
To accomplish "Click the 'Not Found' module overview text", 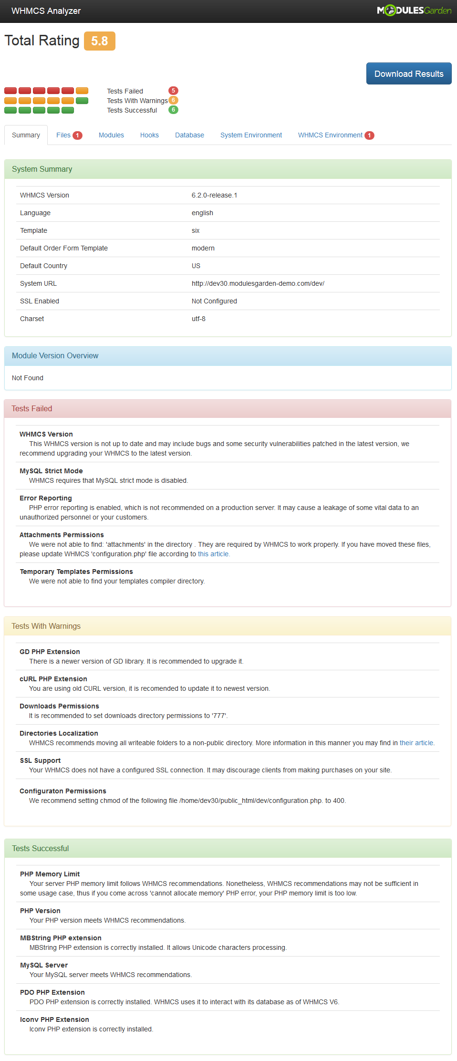I will [28, 378].
